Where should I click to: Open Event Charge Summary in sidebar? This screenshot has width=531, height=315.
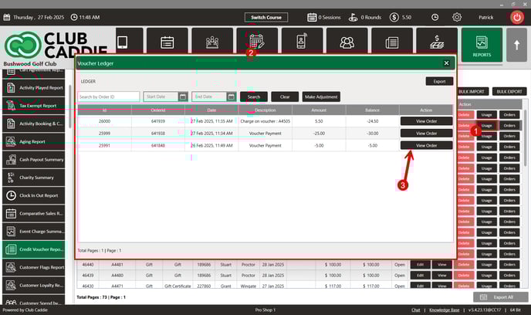pos(33,232)
